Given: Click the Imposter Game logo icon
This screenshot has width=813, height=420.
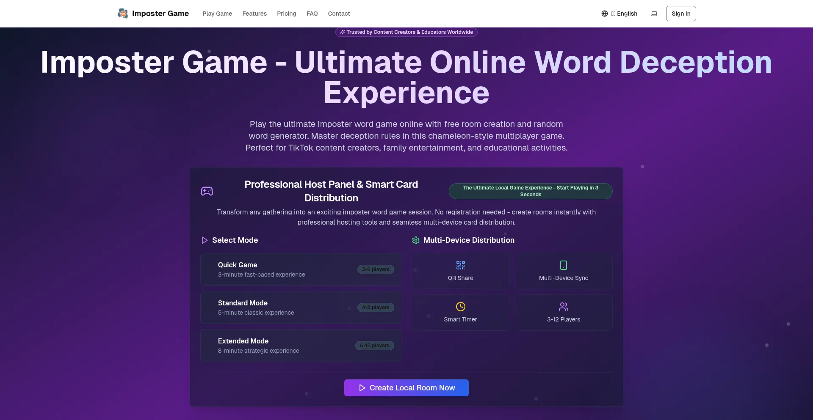Looking at the screenshot, I should 123,14.
